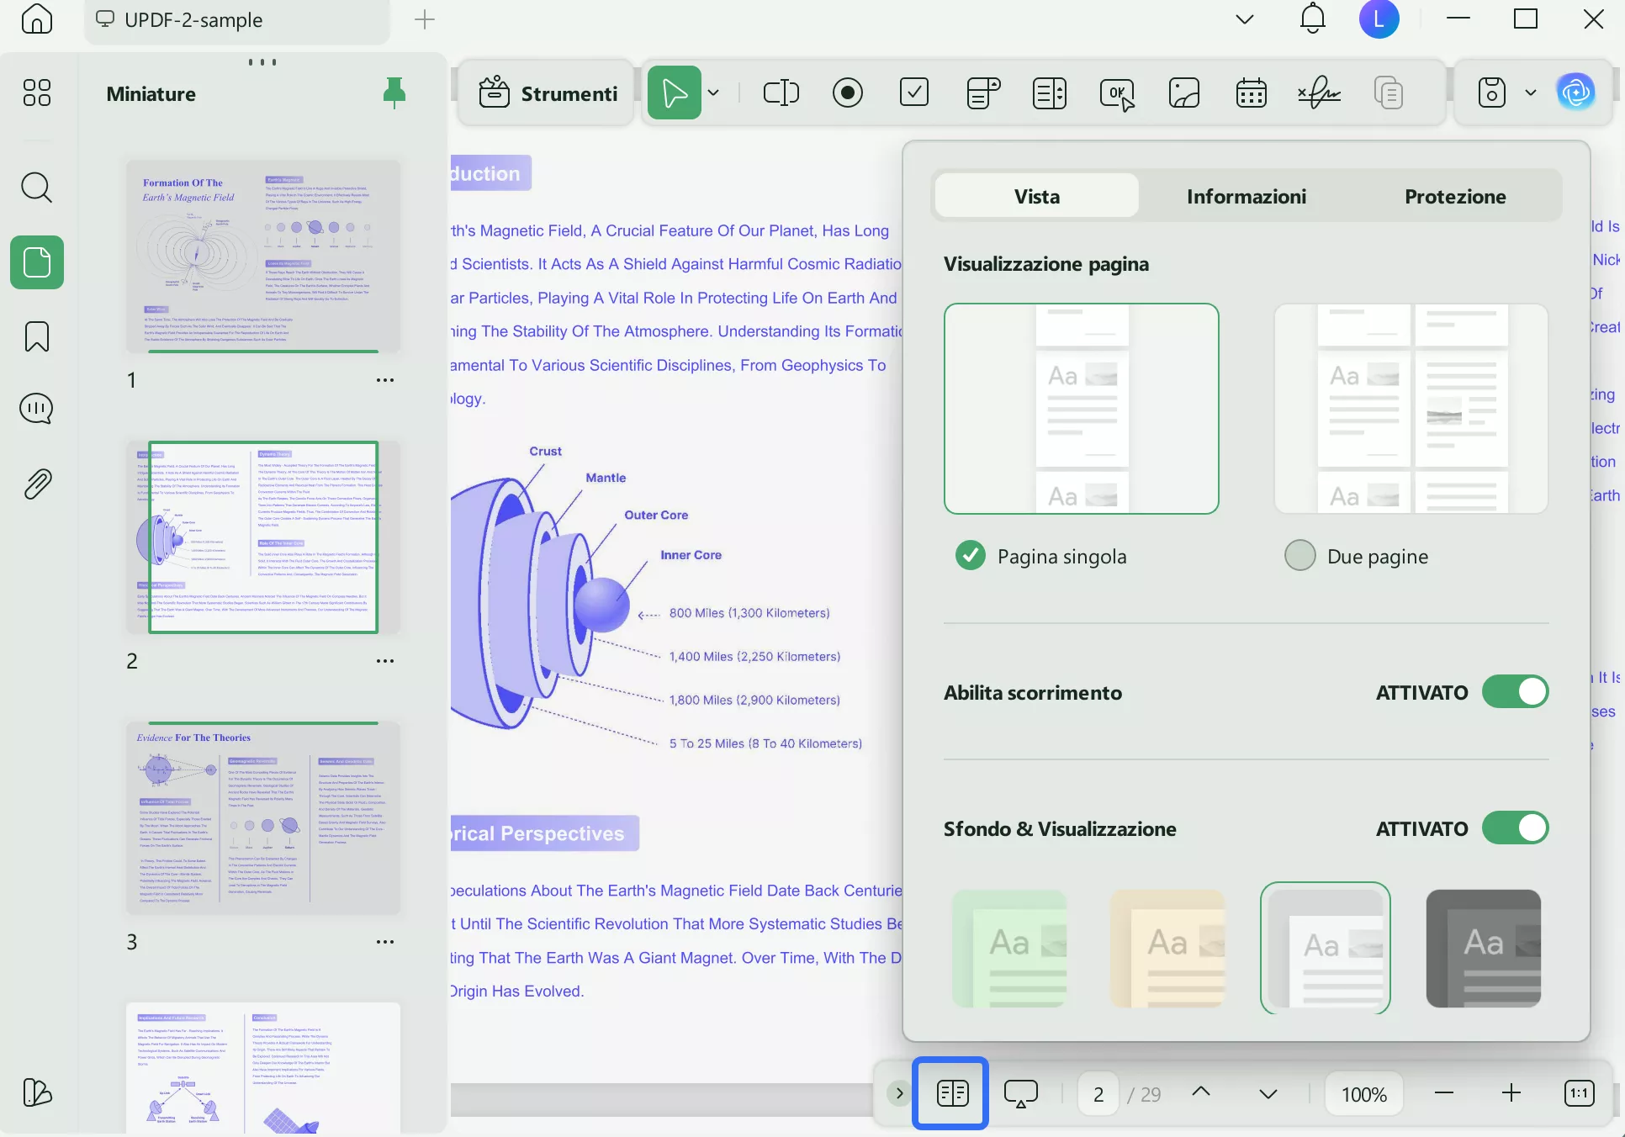1625x1137 pixels.
Task: Open the page 3 thumbnail
Action: point(262,817)
